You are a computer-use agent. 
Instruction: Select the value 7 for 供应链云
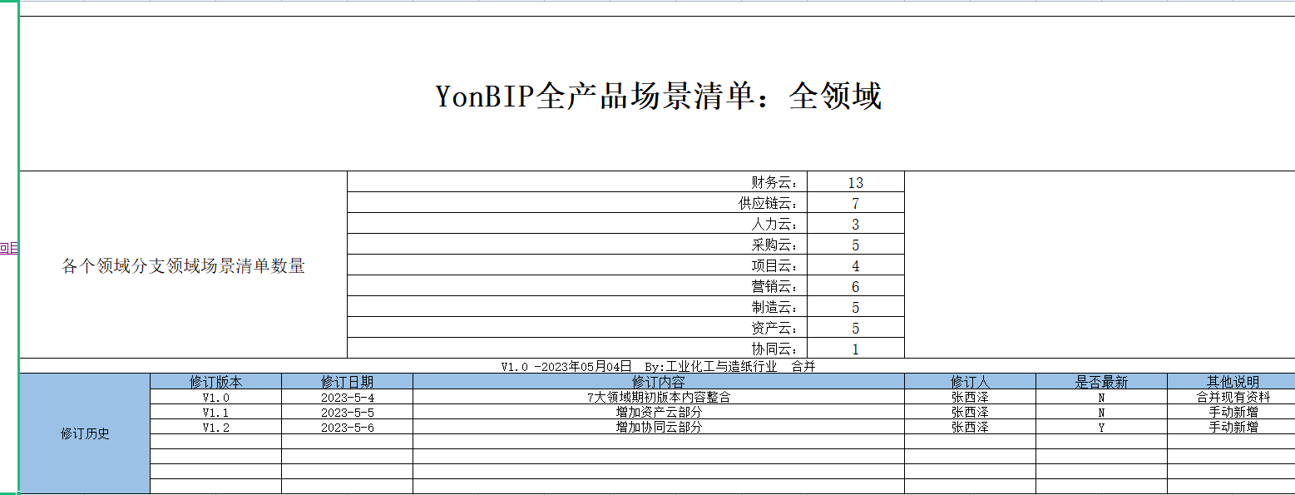coord(856,203)
